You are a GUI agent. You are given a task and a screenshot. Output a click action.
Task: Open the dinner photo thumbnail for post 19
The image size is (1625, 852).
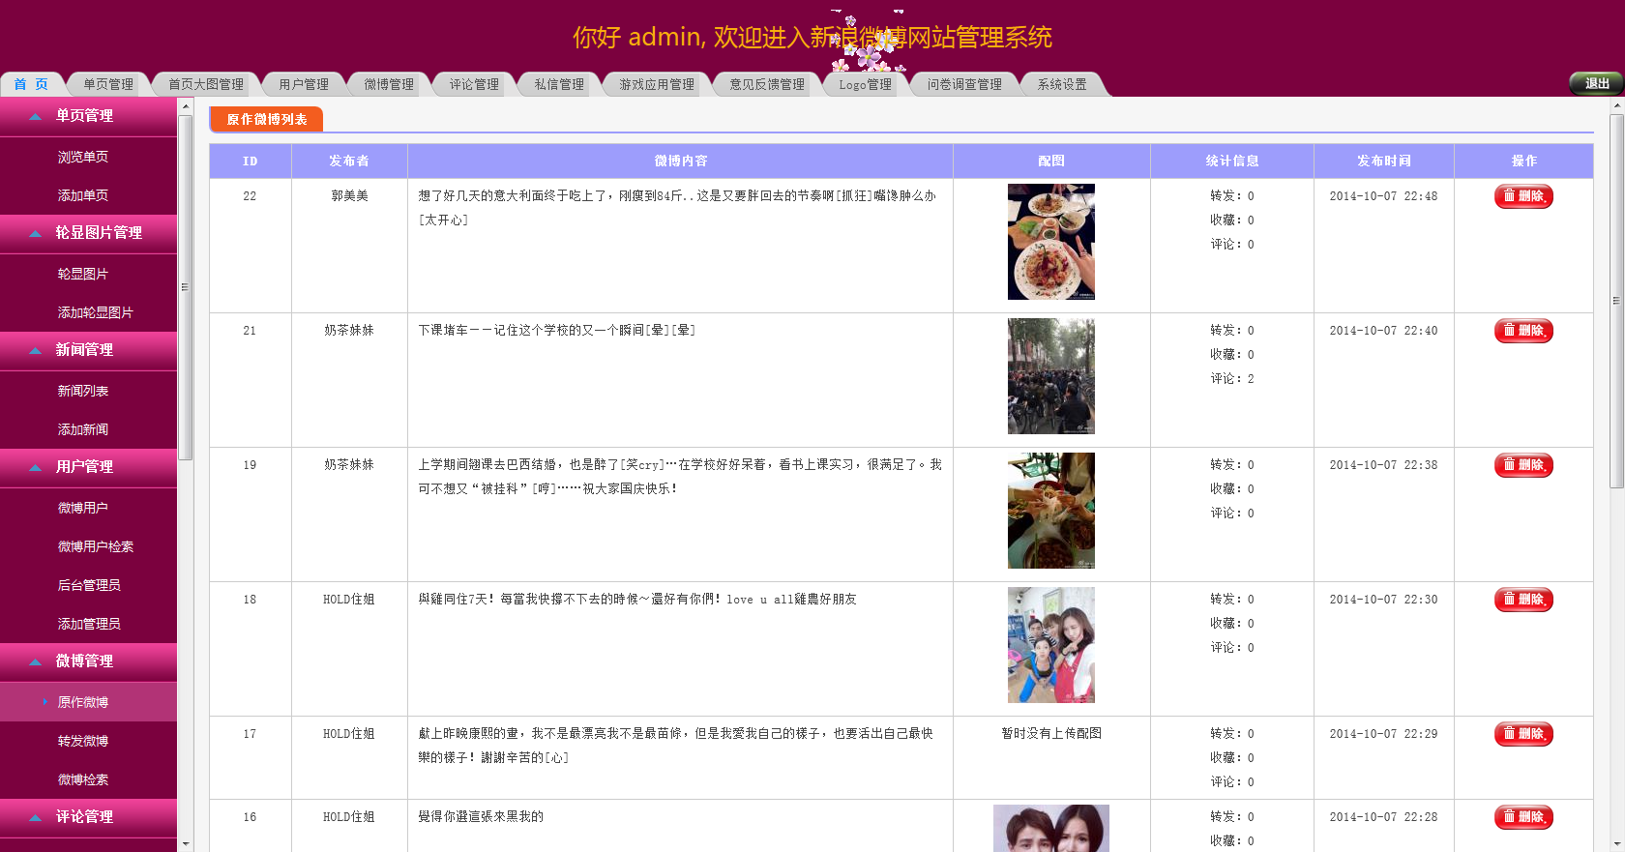1051,511
